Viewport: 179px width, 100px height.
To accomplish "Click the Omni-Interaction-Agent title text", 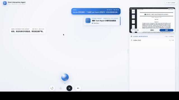I will [17, 2].
